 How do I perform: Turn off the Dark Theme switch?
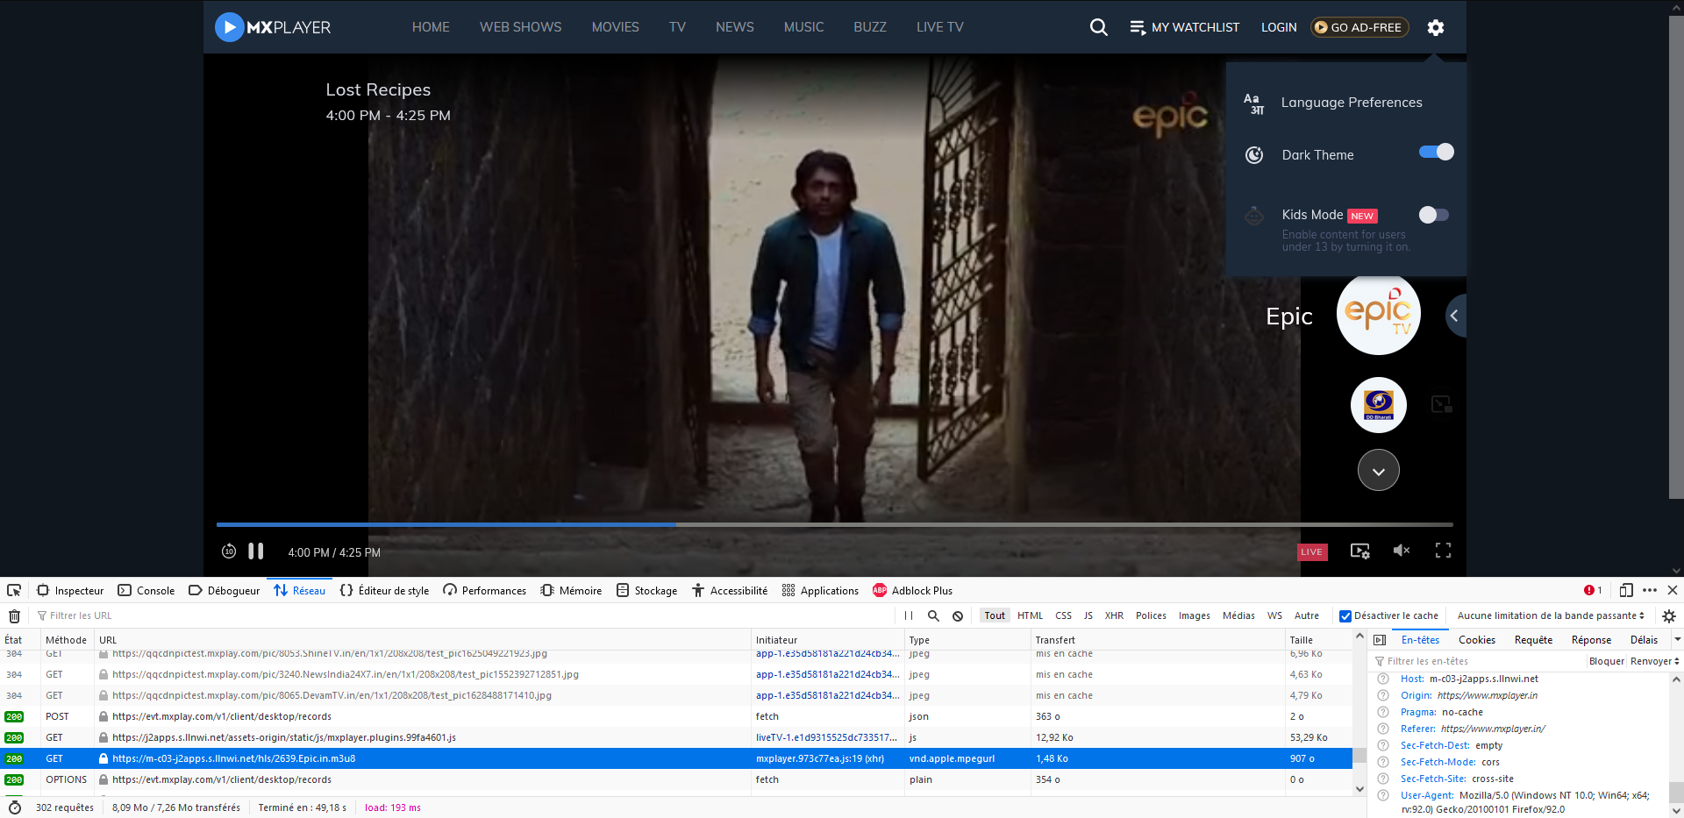click(1436, 152)
